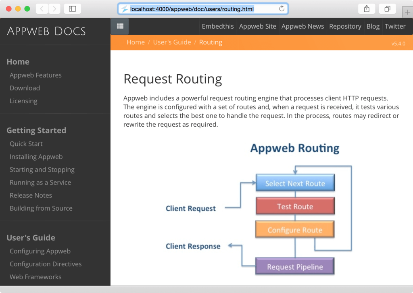413x293 pixels.
Task: Reload the page with the refresh icon
Action: point(282,9)
